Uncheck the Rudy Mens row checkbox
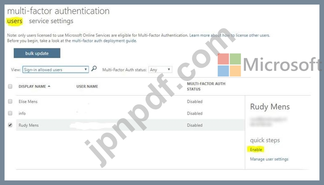The width and height of the screenshot is (324, 185). [10, 125]
